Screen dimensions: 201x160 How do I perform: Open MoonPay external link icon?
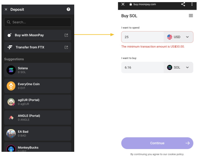(66, 35)
